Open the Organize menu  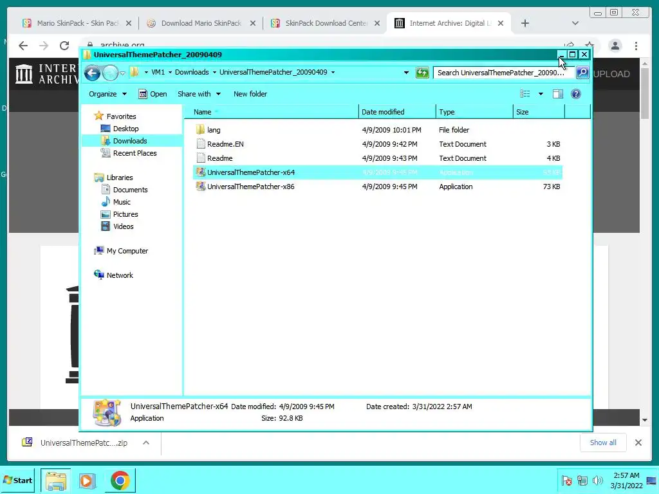pyautogui.click(x=107, y=94)
